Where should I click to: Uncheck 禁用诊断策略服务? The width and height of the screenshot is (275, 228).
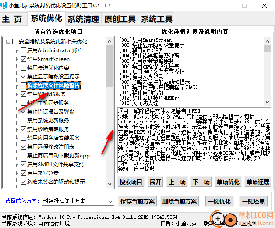click(23, 129)
